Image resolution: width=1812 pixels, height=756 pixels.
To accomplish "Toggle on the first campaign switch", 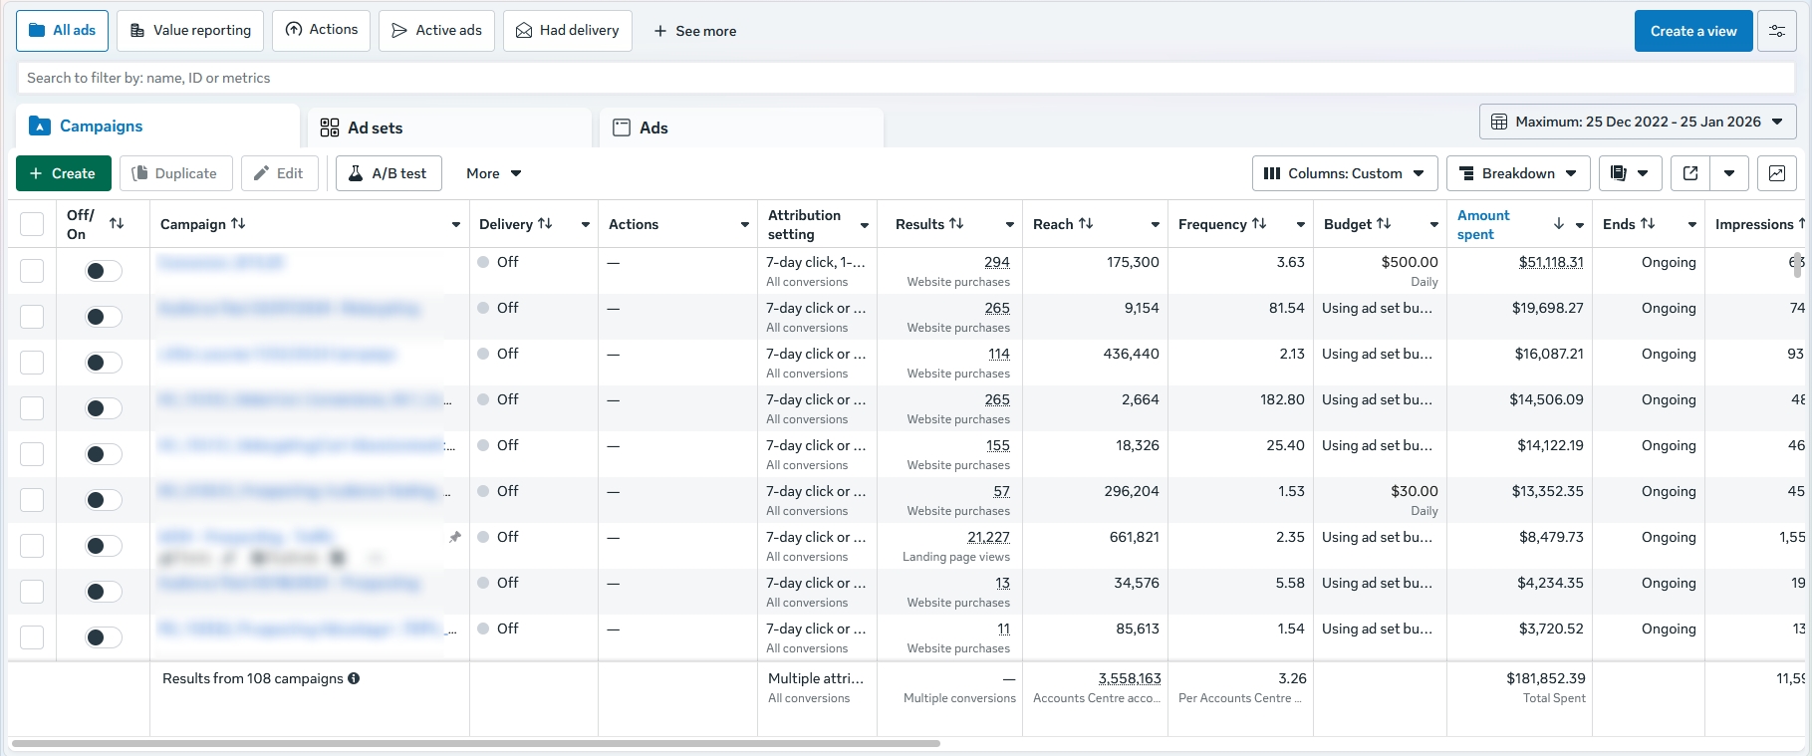I will 103,271.
